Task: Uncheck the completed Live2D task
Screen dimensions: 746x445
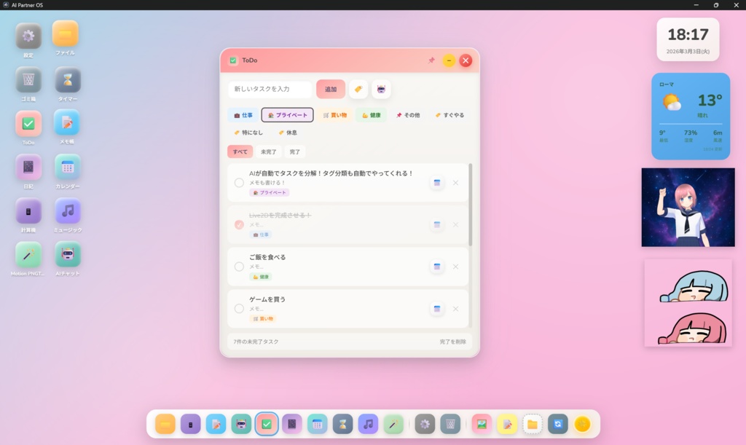Action: (x=238, y=224)
